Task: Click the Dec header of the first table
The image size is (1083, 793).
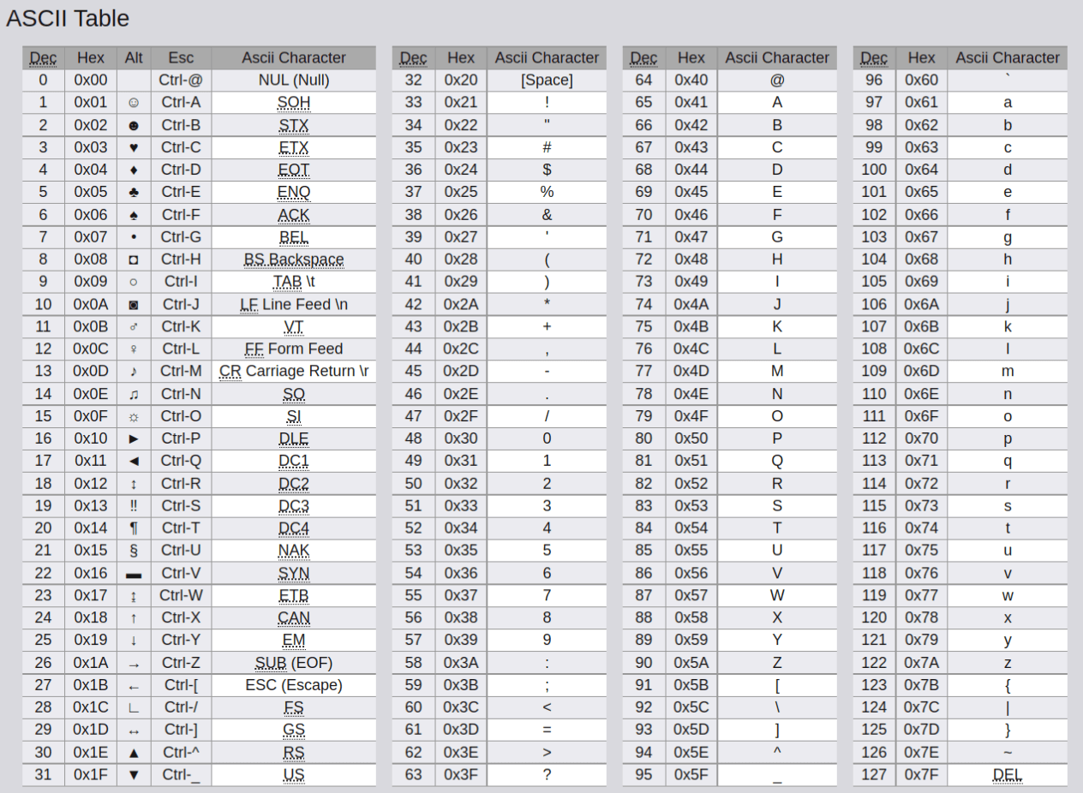Action: tap(43, 57)
